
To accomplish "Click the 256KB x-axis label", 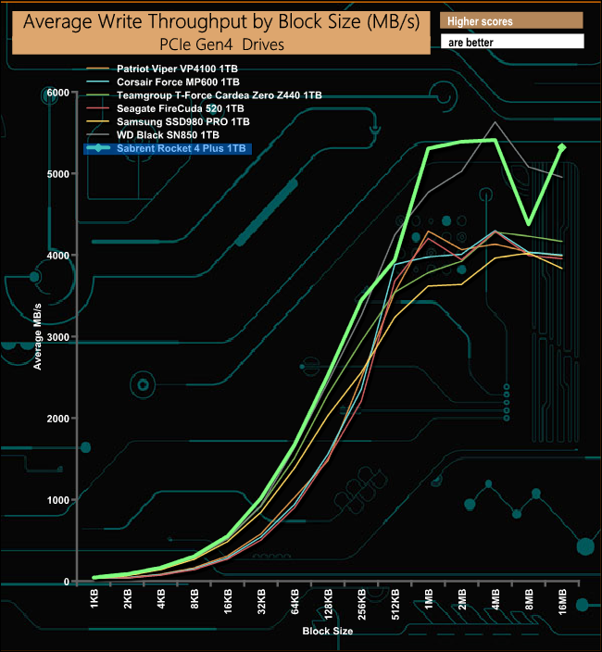I will (362, 604).
